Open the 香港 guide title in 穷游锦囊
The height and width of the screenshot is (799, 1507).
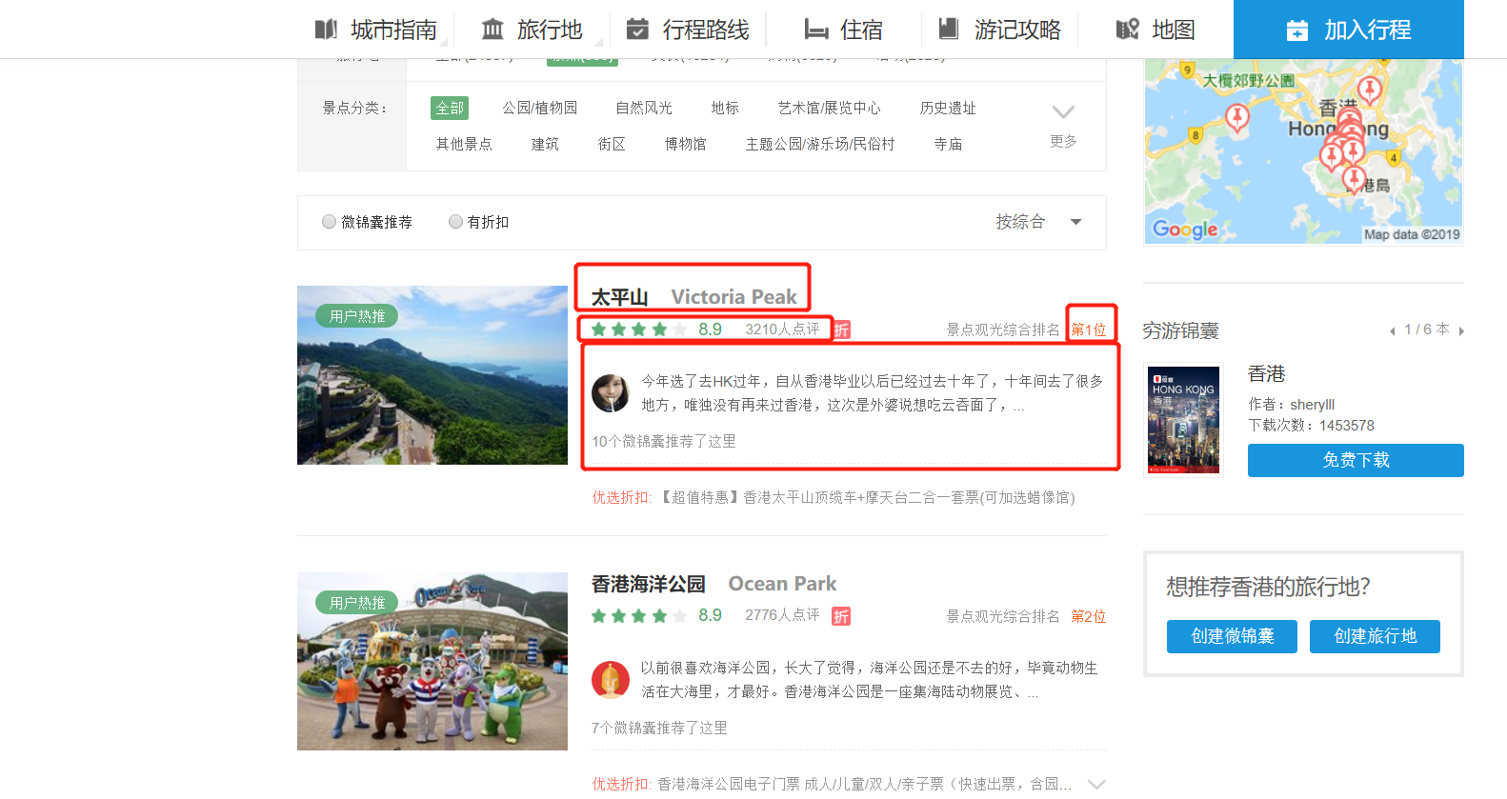(1267, 374)
